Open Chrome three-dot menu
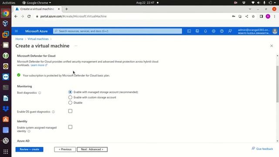The image size is (279, 157). point(275,17)
